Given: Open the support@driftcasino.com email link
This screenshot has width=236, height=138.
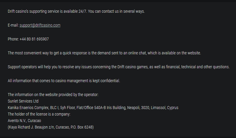Looking at the screenshot, I should tap(40, 25).
